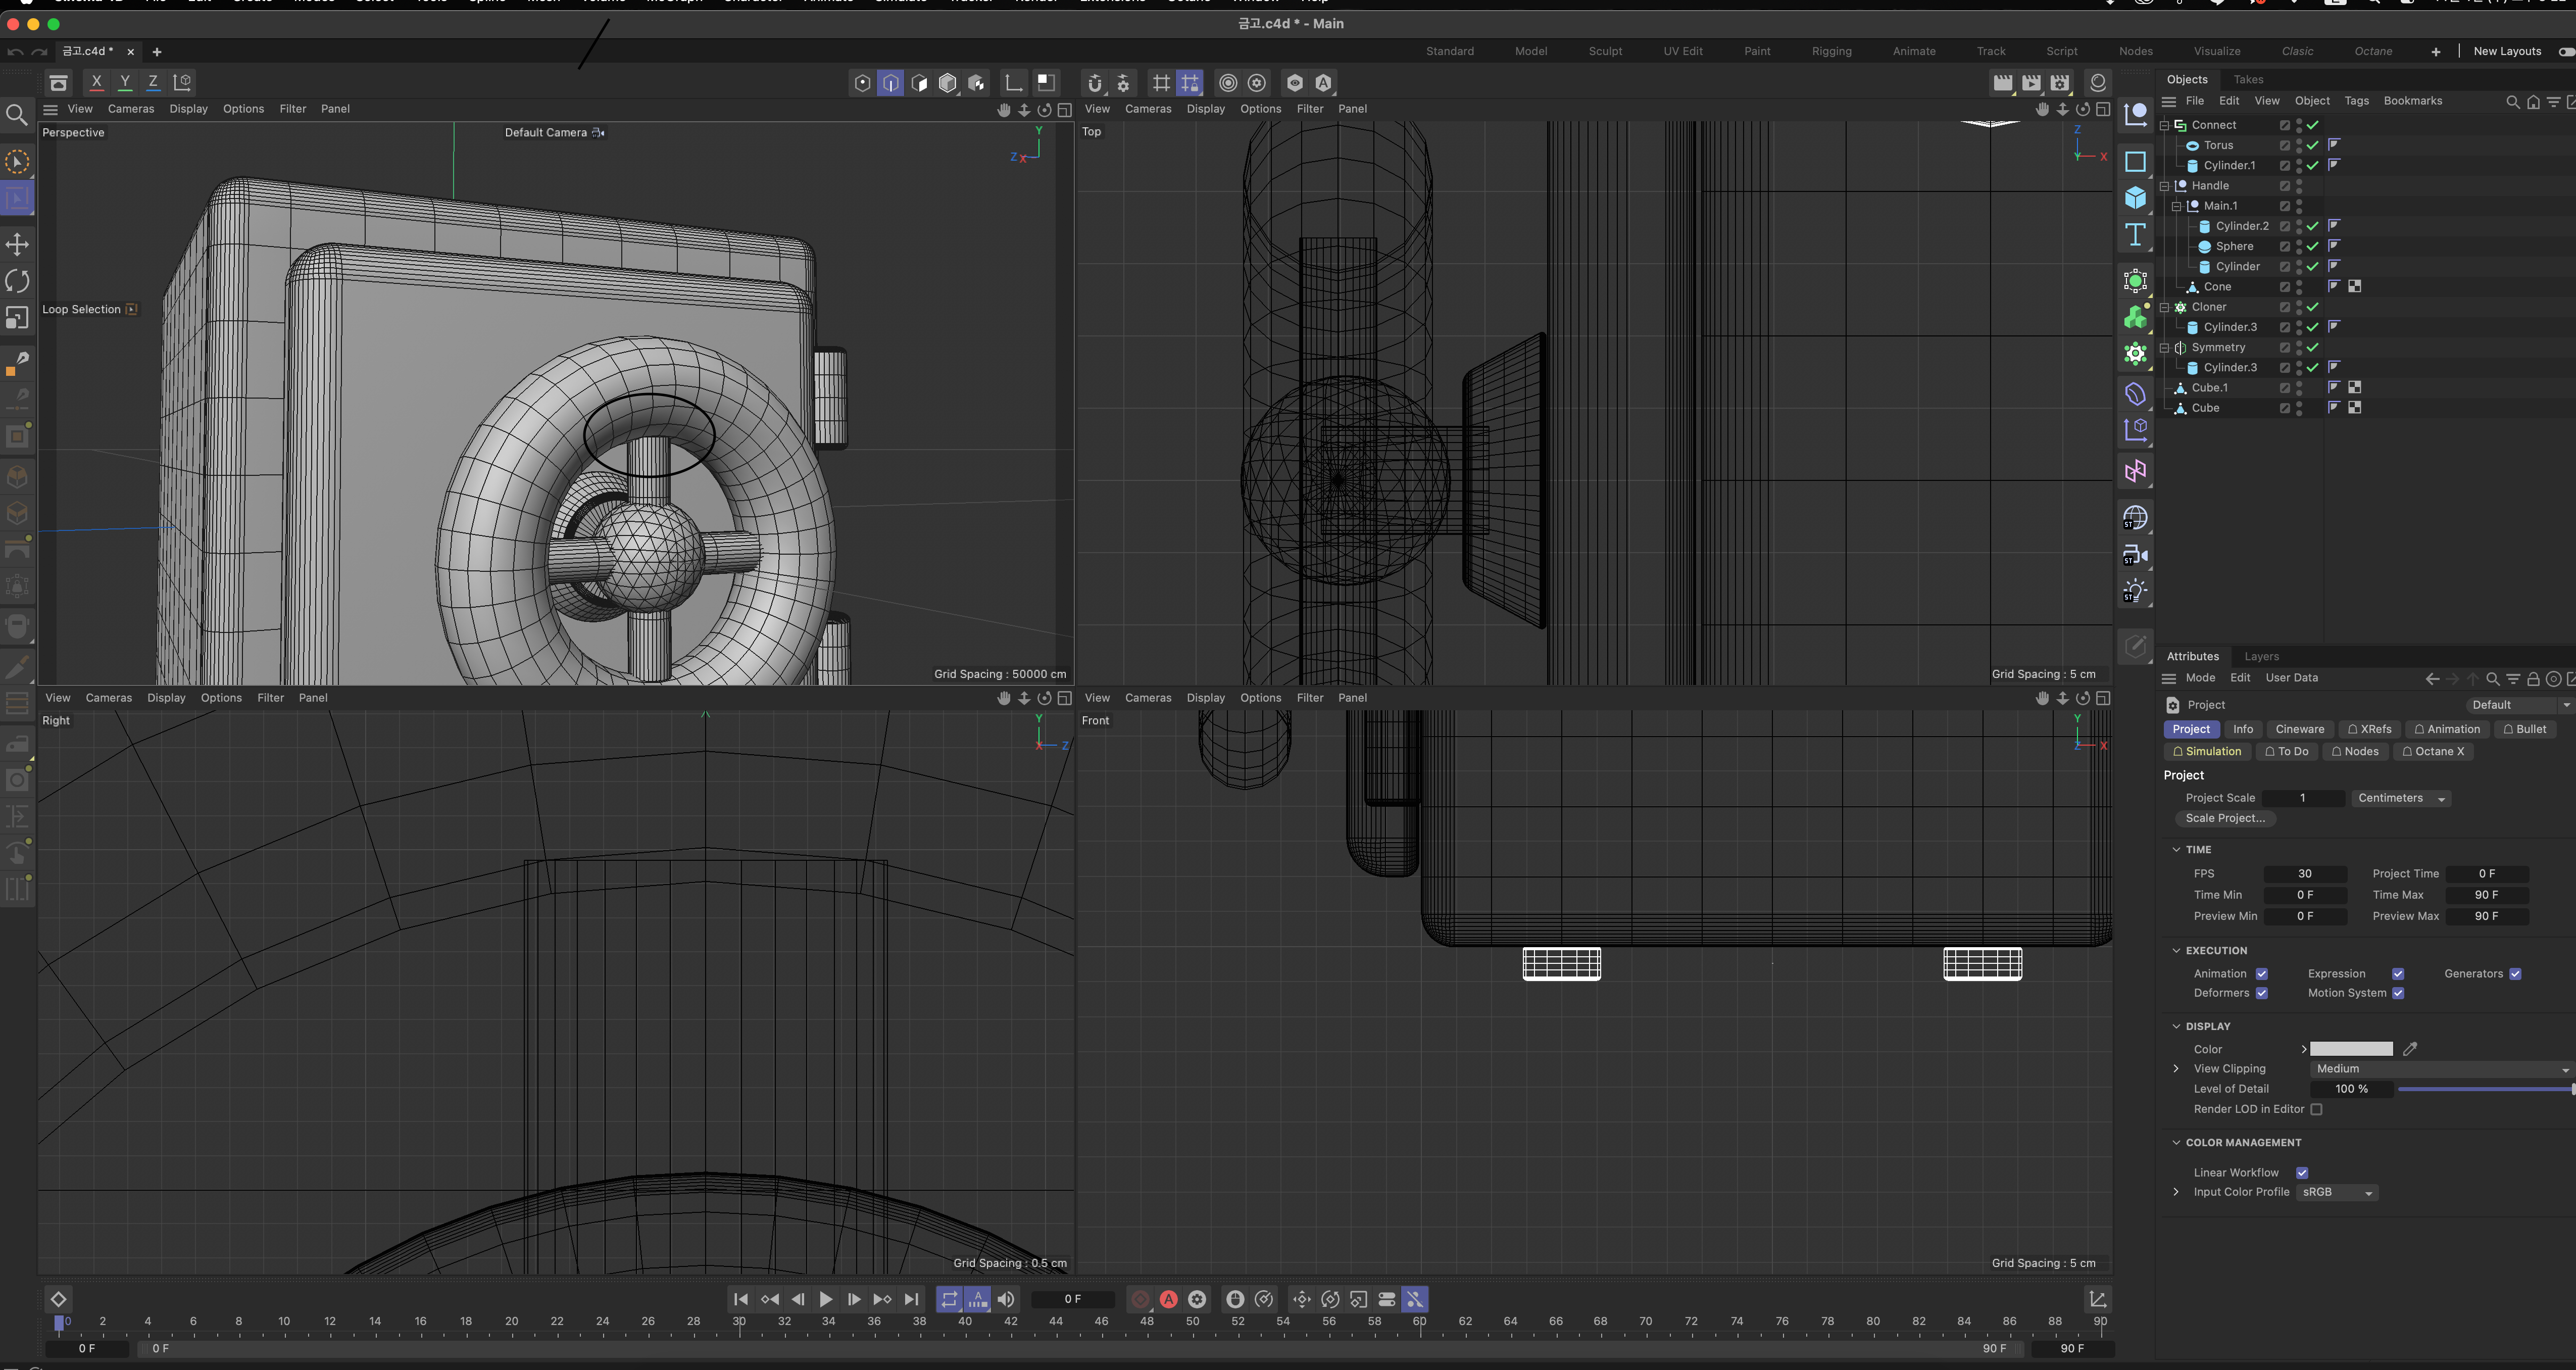Open Bookmarks menu in Objects manager
Screen dimensions: 2576x1370
2412,101
